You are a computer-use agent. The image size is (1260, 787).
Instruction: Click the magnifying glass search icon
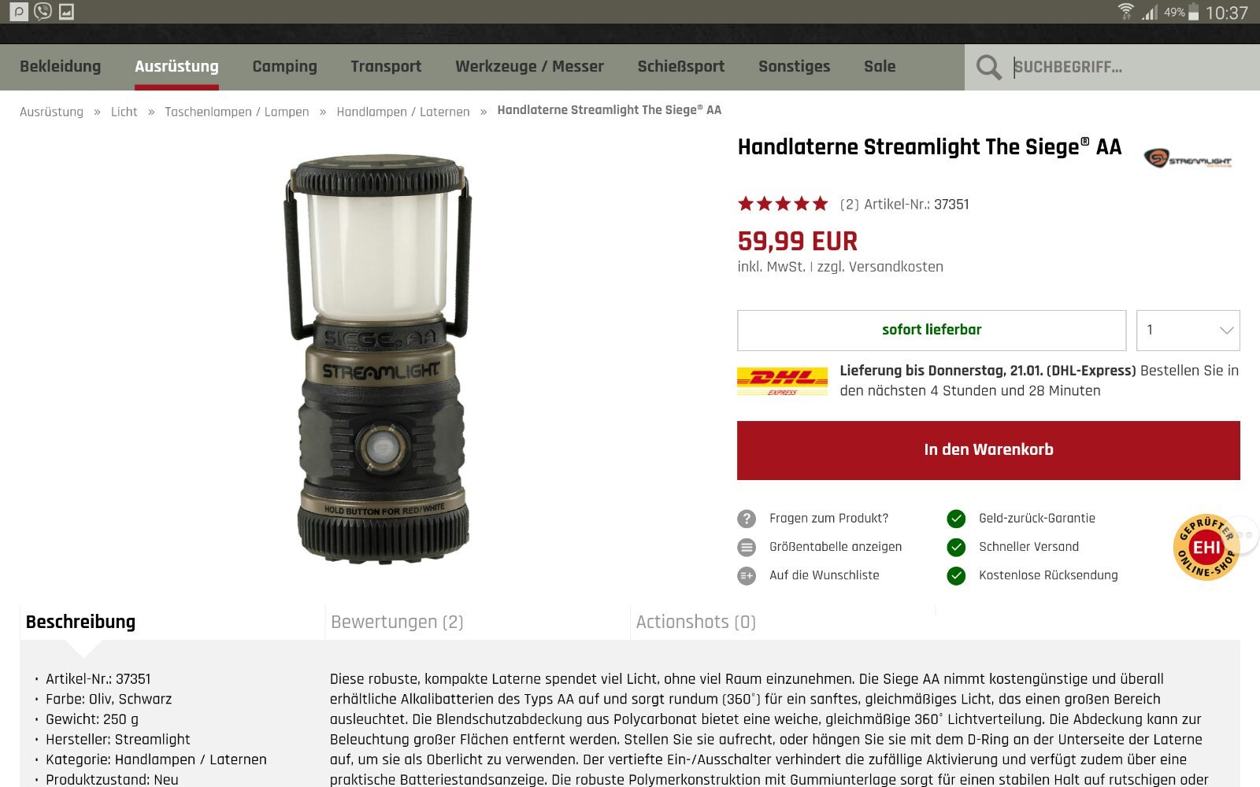pyautogui.click(x=988, y=67)
